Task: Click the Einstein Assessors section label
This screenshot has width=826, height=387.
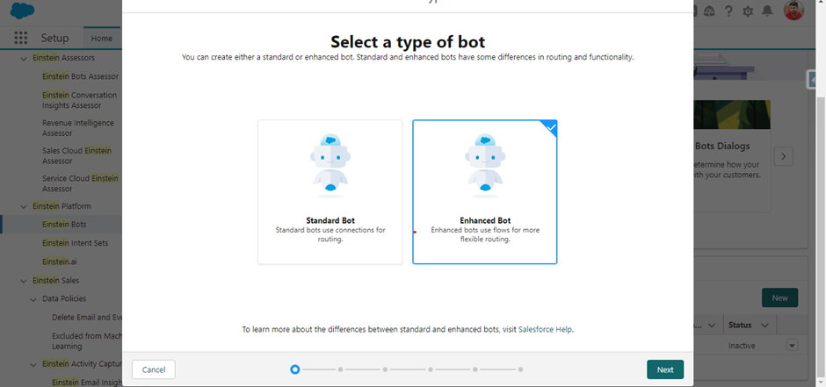Action: (64, 58)
